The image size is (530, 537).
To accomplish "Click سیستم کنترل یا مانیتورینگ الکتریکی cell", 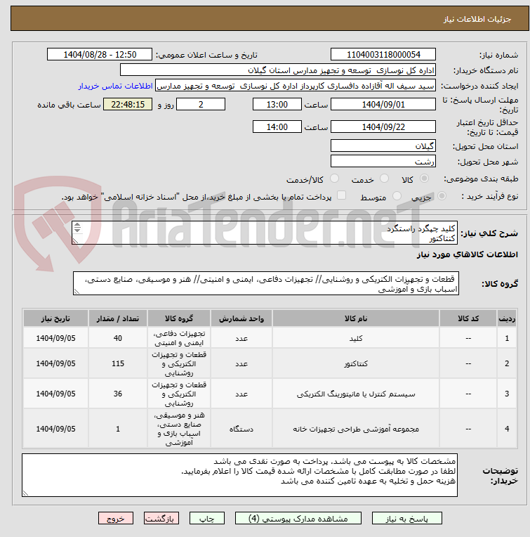I will pos(356,394).
